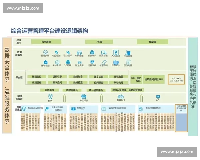Viewport: 200px width, 160px height.
Task: Select the 态势感知 shield icon
Action: tap(57, 52)
